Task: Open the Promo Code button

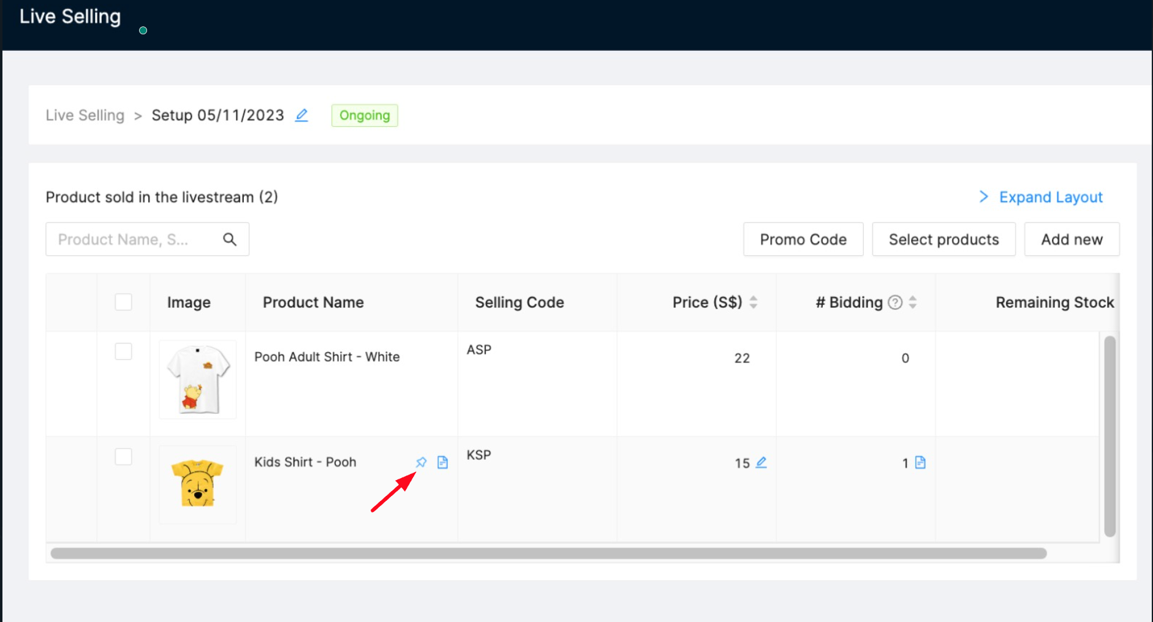Action: 803,239
